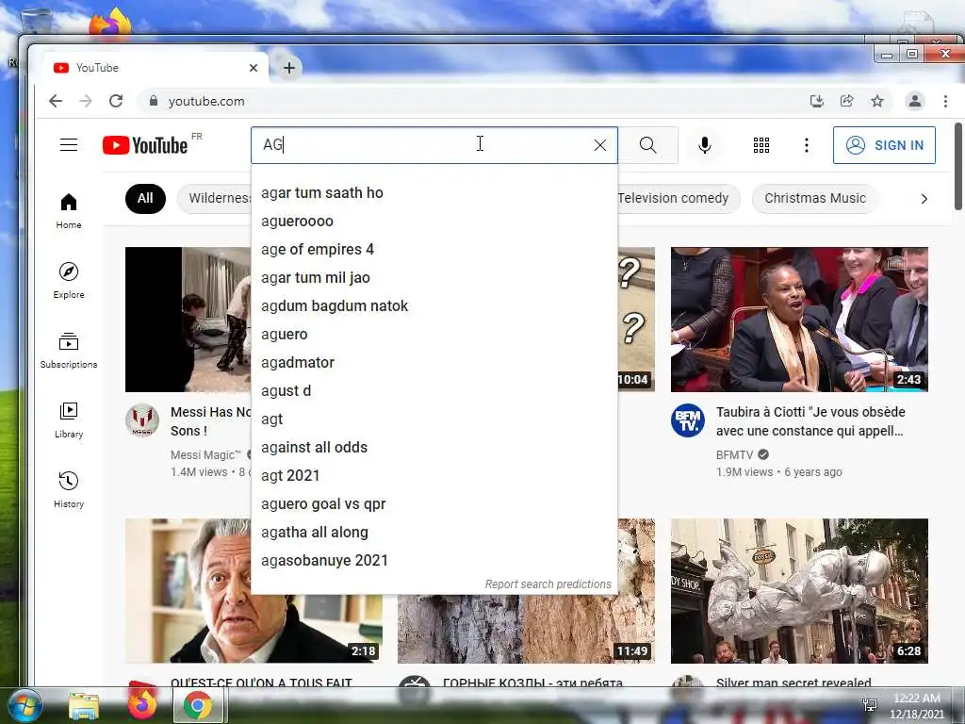Choose suggestion 'agar tum mil jao'
This screenshot has height=724, width=965.
tap(433, 278)
